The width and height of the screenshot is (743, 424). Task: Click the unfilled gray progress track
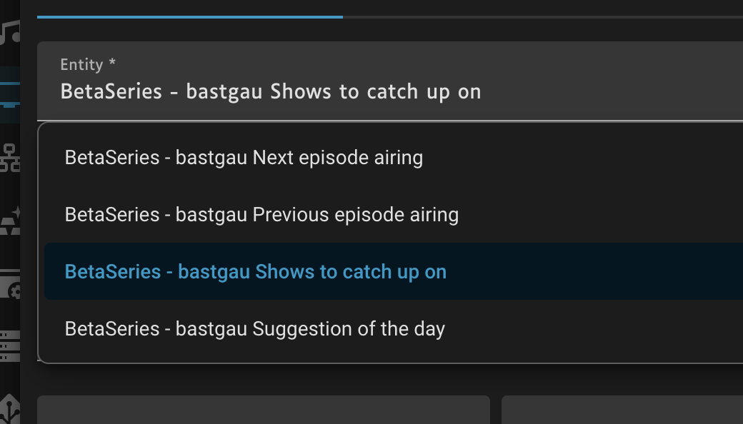(543, 17)
